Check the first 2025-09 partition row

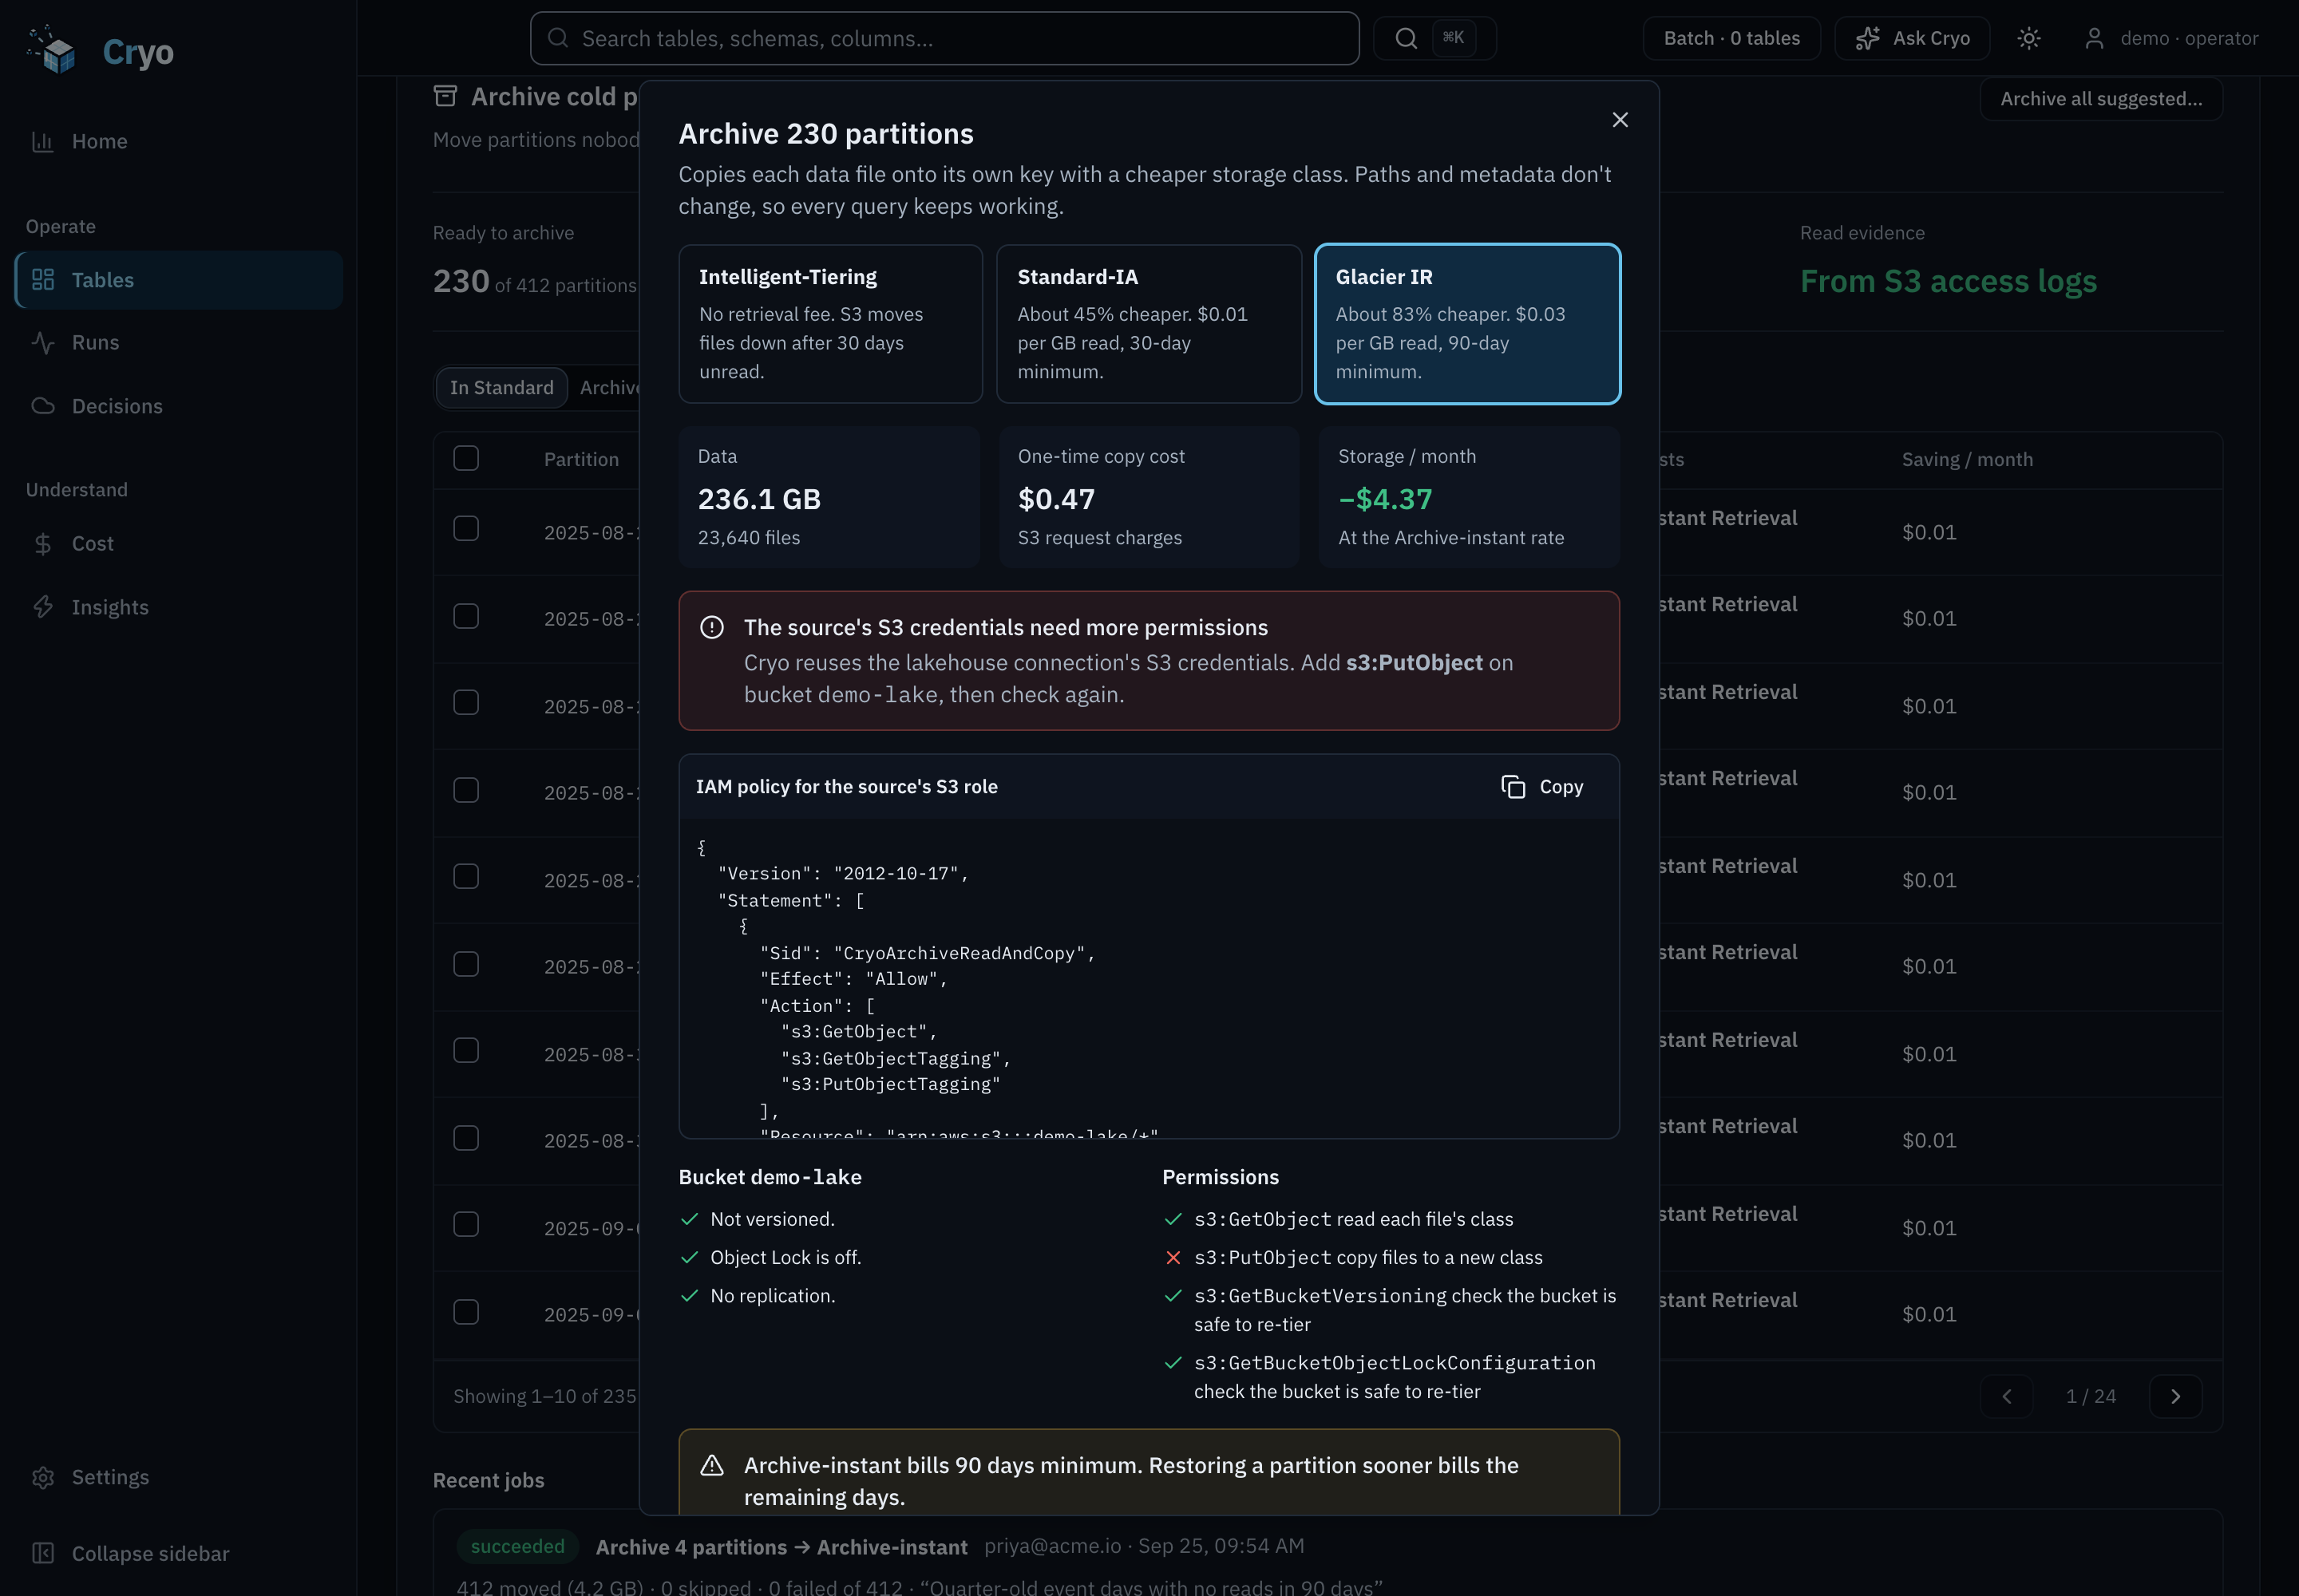coord(466,1224)
